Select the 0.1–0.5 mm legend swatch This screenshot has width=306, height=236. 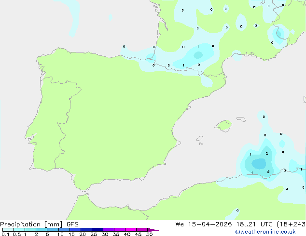8,230
